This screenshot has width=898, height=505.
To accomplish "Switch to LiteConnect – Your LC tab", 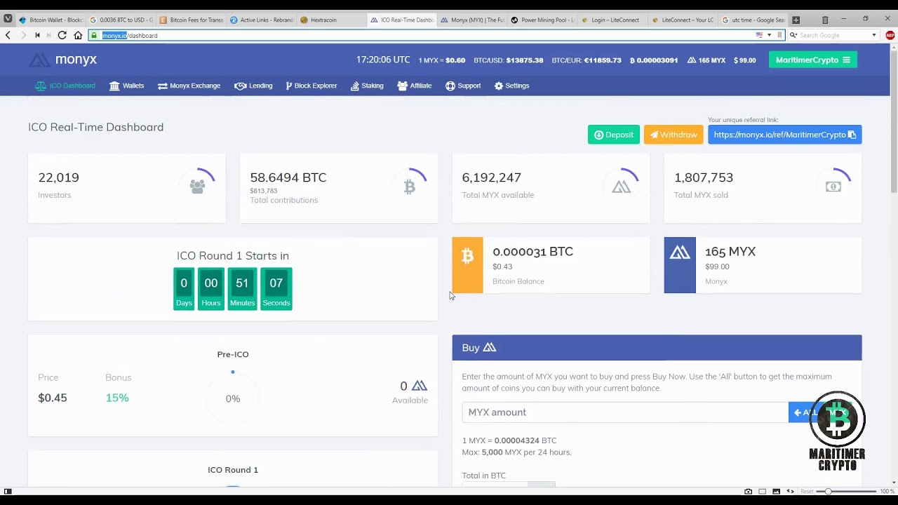I will coord(683,20).
